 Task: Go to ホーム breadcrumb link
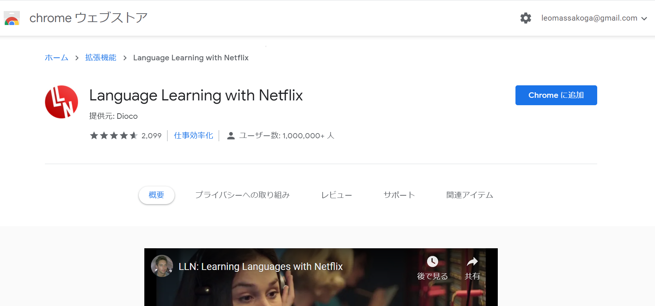(x=57, y=58)
